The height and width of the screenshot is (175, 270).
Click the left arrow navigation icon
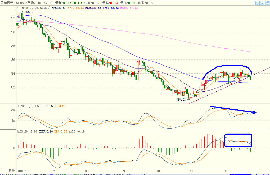click(x=258, y=3)
